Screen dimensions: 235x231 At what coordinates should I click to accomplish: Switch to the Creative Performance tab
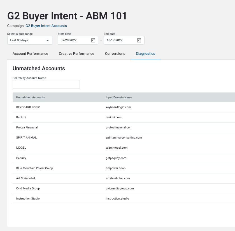pyautogui.click(x=76, y=54)
